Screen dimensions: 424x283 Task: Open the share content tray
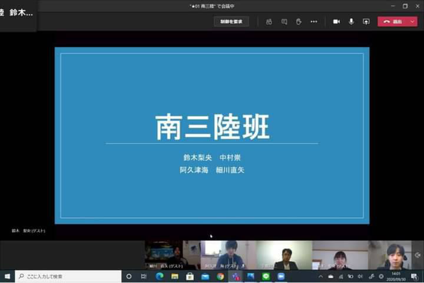click(366, 21)
